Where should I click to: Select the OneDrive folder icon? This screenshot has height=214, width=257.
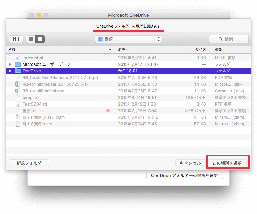pyautogui.click(x=18, y=71)
